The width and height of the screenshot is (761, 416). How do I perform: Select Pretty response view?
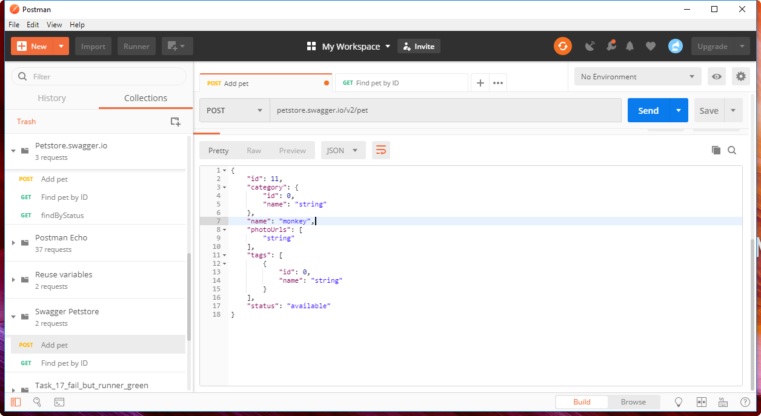(218, 151)
